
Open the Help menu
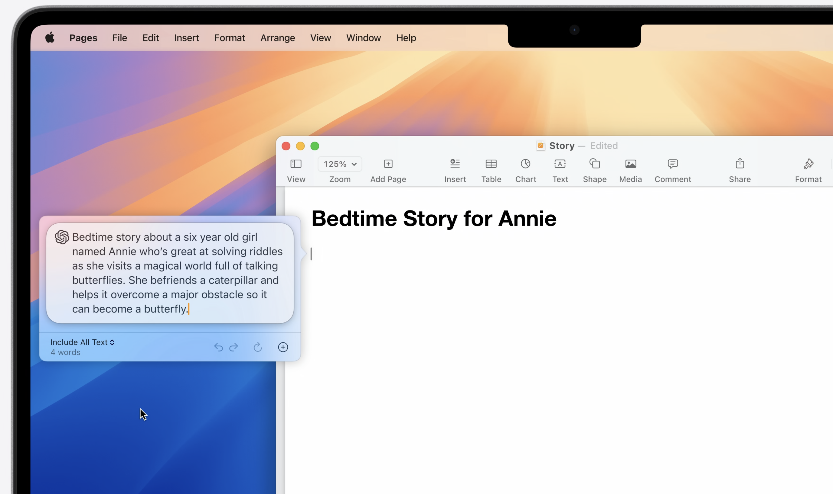coord(406,38)
